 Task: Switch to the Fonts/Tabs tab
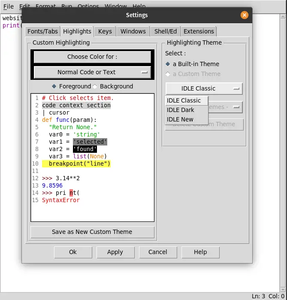pyautogui.click(x=42, y=31)
